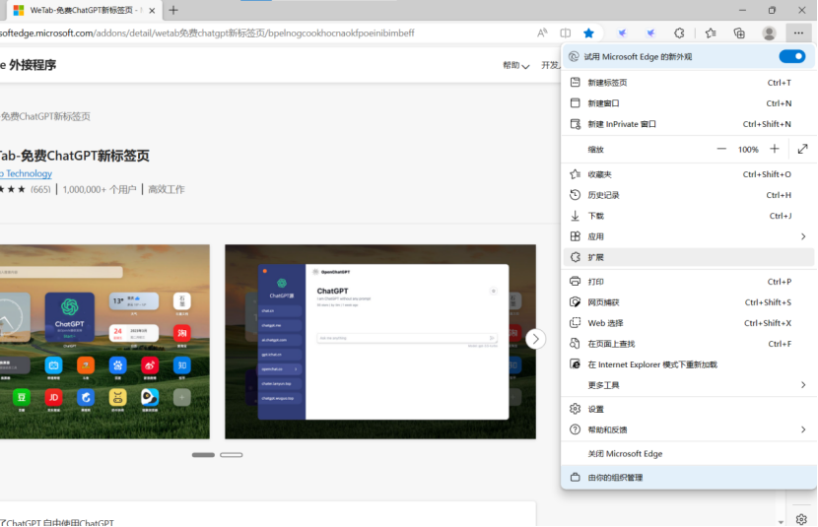Choose 在页面上查找 menu item
Image resolution: width=818 pixels, height=527 pixels.
coord(689,344)
